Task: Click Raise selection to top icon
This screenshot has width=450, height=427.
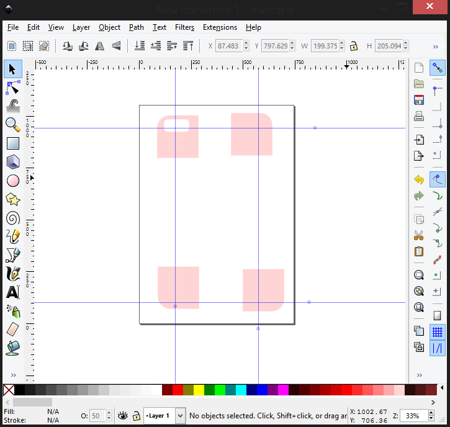Action: click(x=188, y=46)
